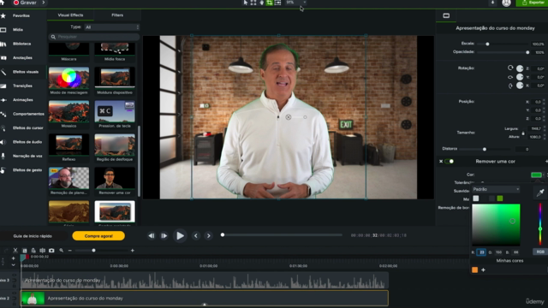
Task: Click the timeline zoom slider handle
Action: (93, 251)
